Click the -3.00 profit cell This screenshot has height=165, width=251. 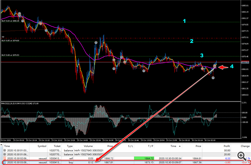tap(227, 162)
